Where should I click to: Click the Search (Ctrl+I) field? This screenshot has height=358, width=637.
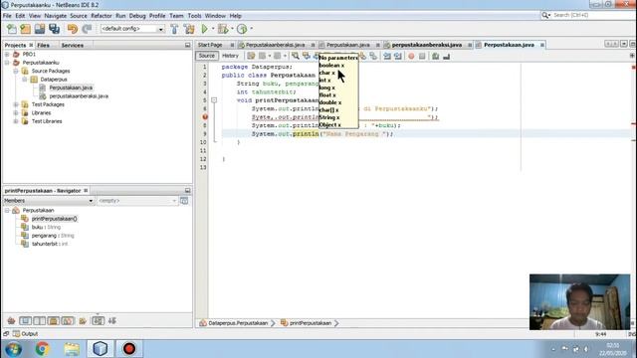coord(591,15)
